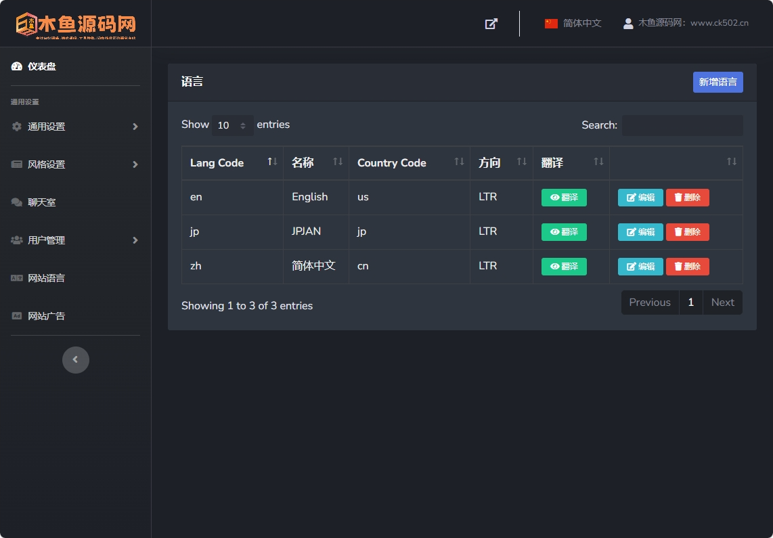Sort by 方向 column arrows

[522, 162]
